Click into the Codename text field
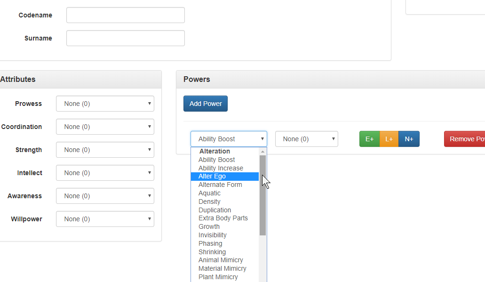The image size is (485, 282). click(125, 15)
